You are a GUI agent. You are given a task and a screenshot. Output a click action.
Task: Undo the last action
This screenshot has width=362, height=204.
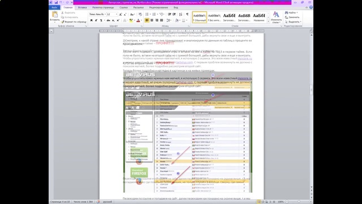click(x=61, y=2)
